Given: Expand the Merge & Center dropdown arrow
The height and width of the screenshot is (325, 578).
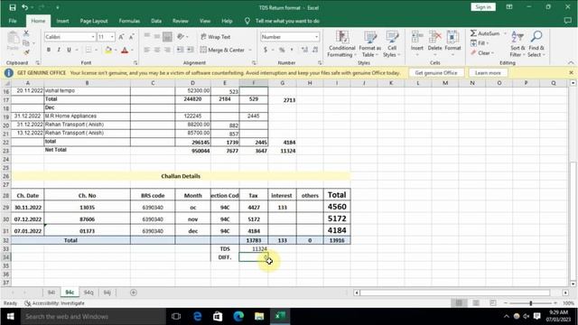Looking at the screenshot, I should [250, 50].
